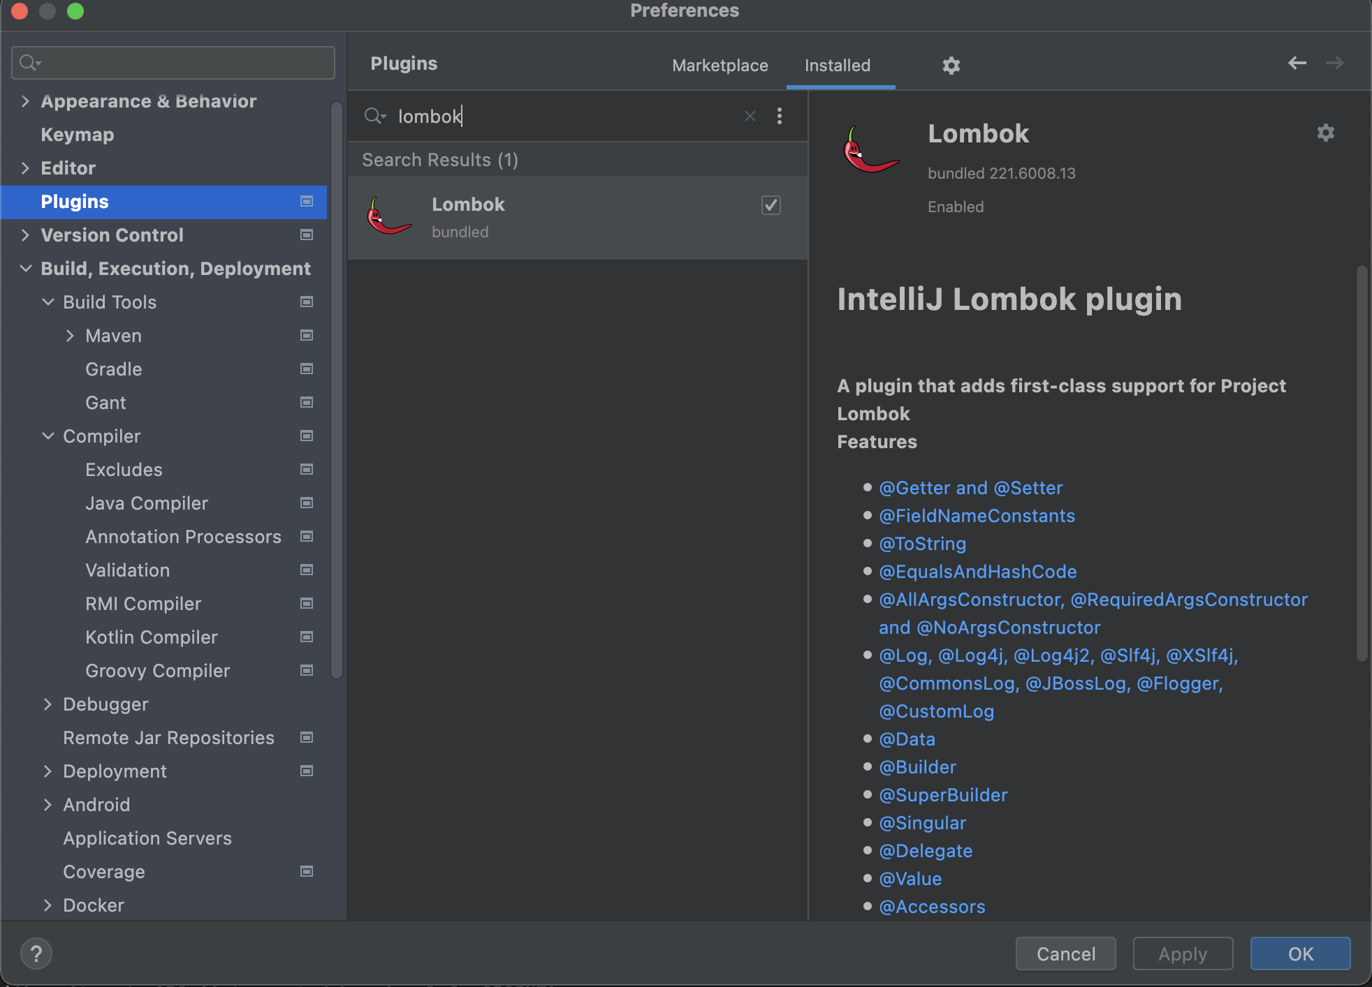Screen dimensions: 1372x987
Task: Open the @SuperBuilder link
Action: coord(943,795)
